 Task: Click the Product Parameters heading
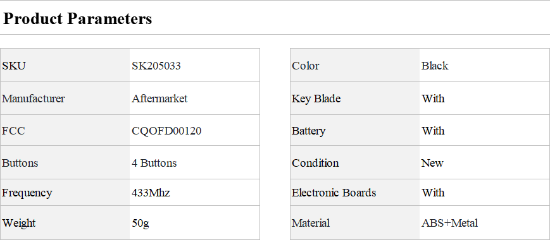tap(77, 18)
